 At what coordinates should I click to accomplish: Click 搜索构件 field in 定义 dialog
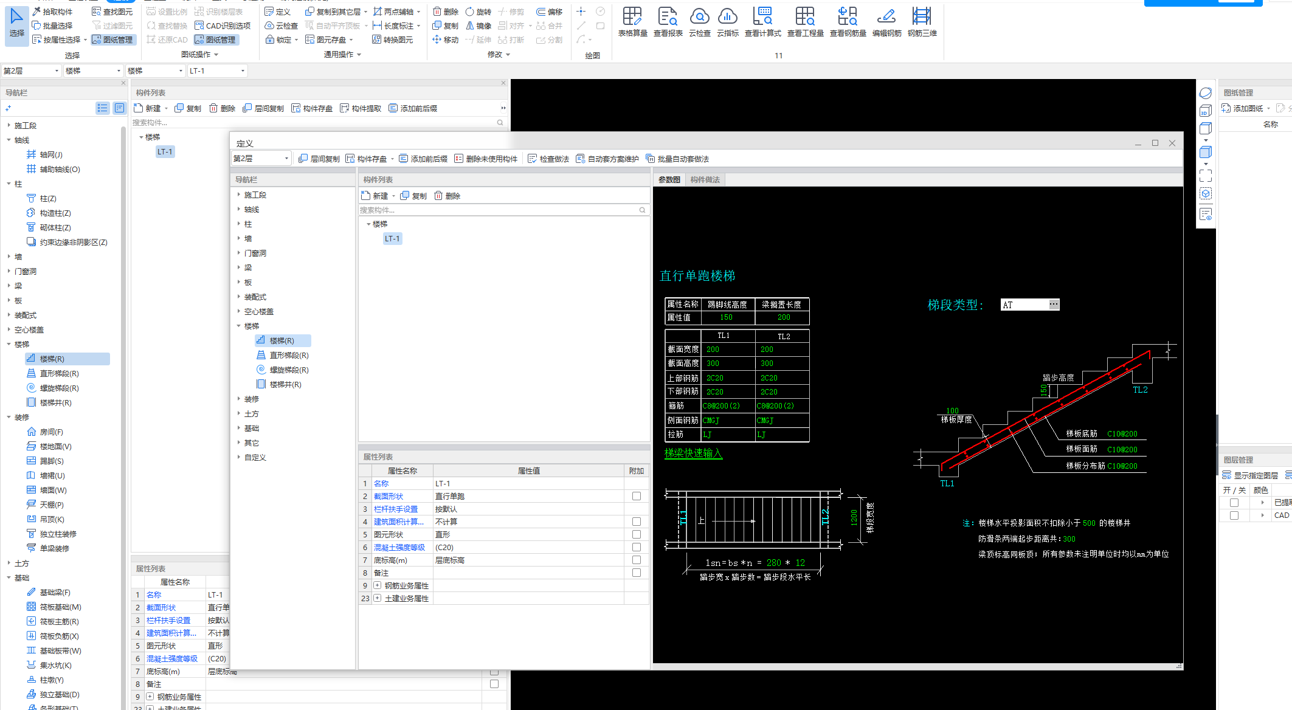point(503,210)
